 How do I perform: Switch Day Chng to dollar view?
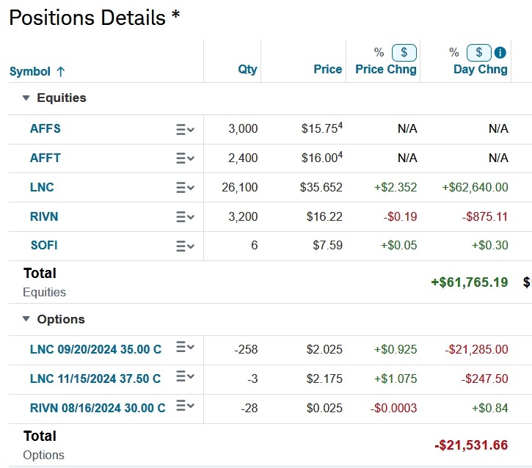(x=478, y=53)
